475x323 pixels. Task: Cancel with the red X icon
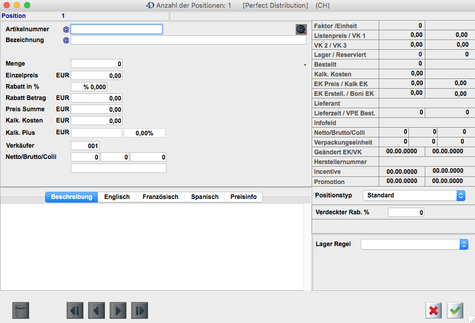tap(433, 310)
